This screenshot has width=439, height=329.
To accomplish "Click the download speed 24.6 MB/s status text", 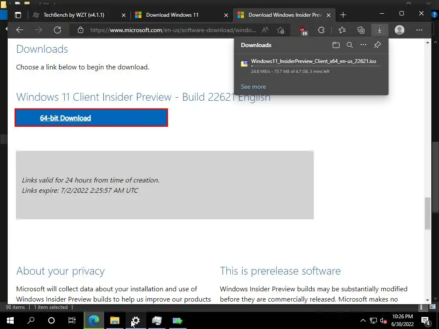I will point(290,72).
